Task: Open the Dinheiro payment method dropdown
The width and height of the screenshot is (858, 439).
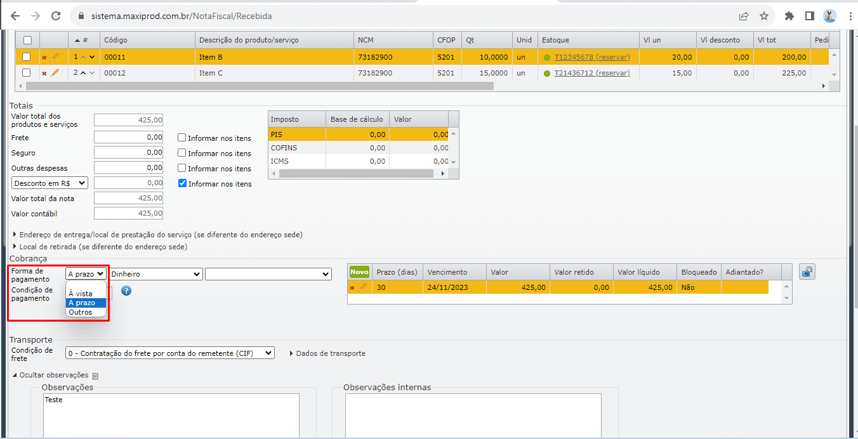Action: pyautogui.click(x=155, y=274)
